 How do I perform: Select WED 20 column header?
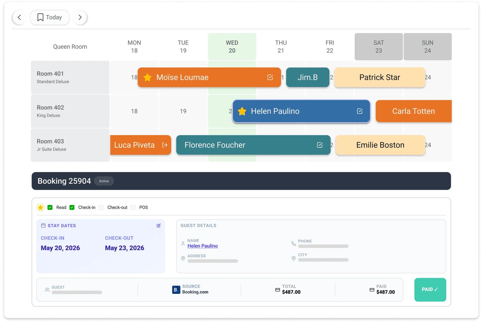coord(232,47)
